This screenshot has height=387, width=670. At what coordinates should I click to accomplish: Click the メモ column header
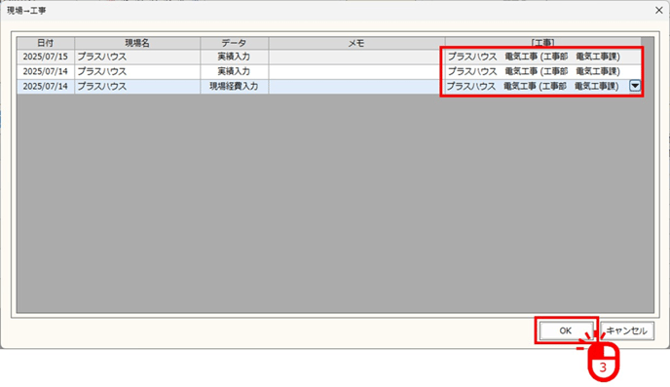click(x=356, y=43)
